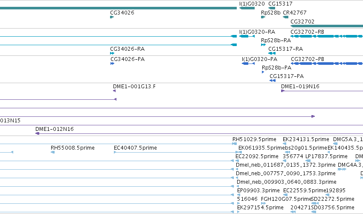
Task: Click the RH55008.5prime EST arrow glyph
Action: (x=53, y=152)
